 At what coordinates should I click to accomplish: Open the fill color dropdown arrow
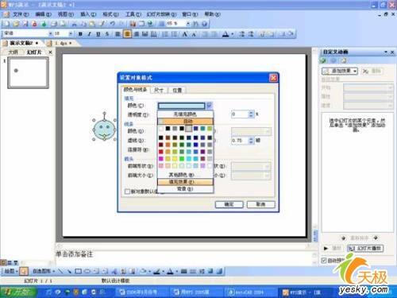pyautogui.click(x=209, y=106)
